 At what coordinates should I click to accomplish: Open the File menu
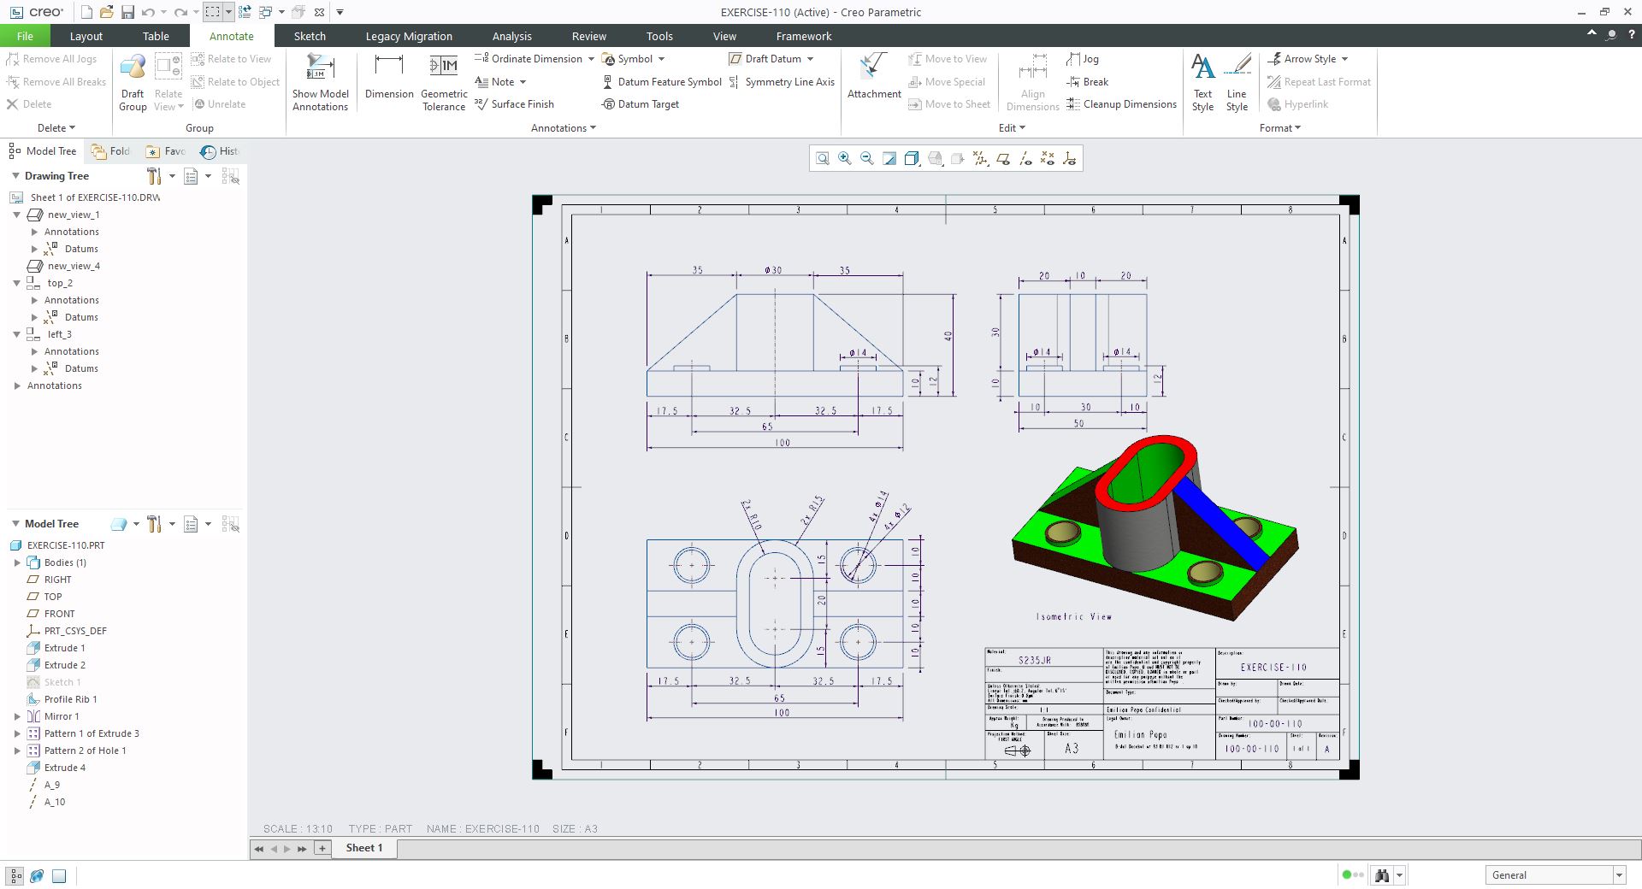pos(25,36)
